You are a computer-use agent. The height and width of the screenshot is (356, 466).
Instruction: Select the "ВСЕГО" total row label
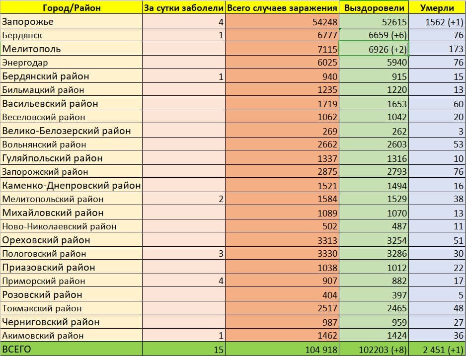tap(71, 349)
